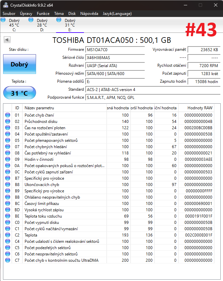Screen dimensions: 223x281
Task: Click status icon for Ukončovacích chyb
Action: tap(8, 184)
